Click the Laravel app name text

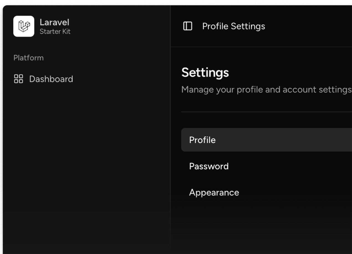[x=54, y=22]
